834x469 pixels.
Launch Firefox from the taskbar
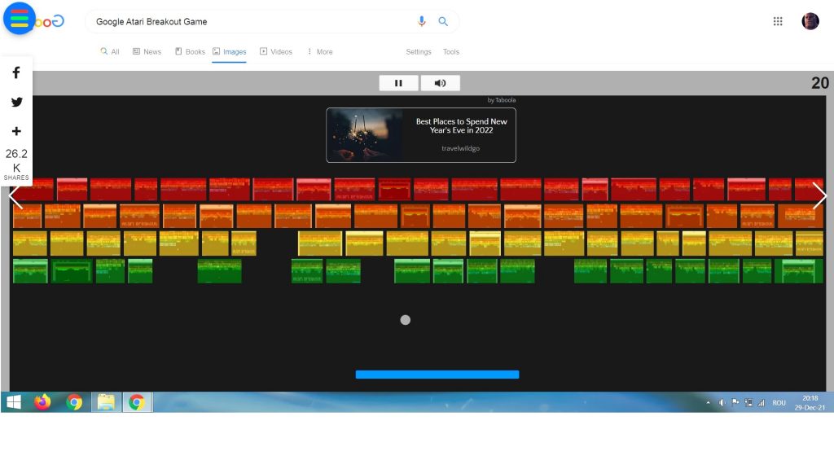42,402
